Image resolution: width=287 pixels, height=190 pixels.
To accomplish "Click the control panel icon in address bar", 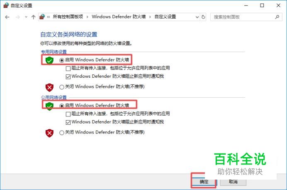I will point(42,17).
